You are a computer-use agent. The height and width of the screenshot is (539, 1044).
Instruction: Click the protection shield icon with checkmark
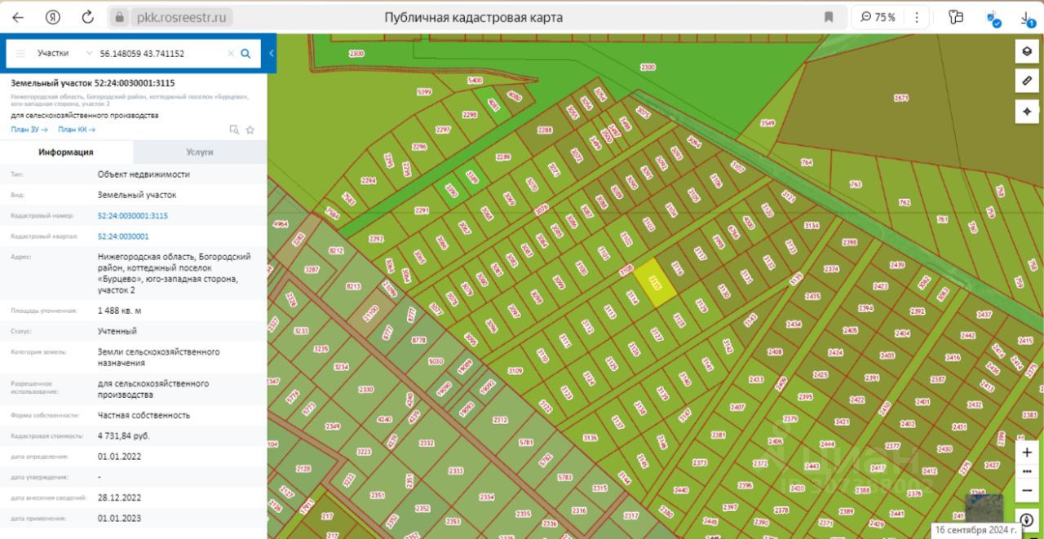993,18
